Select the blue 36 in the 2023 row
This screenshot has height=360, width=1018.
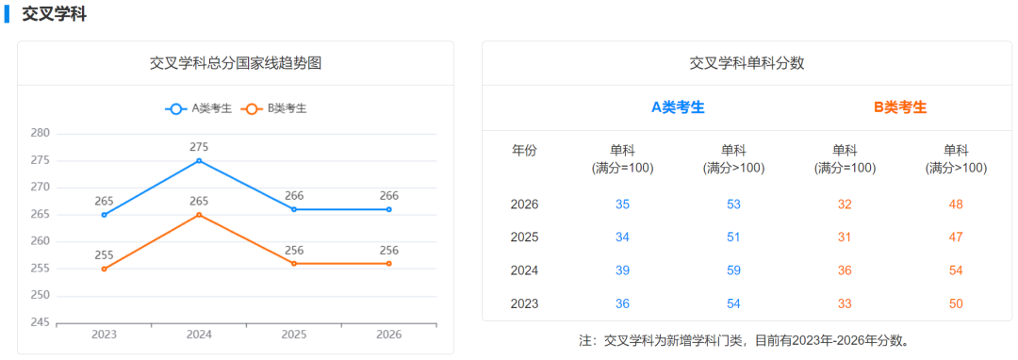(622, 303)
